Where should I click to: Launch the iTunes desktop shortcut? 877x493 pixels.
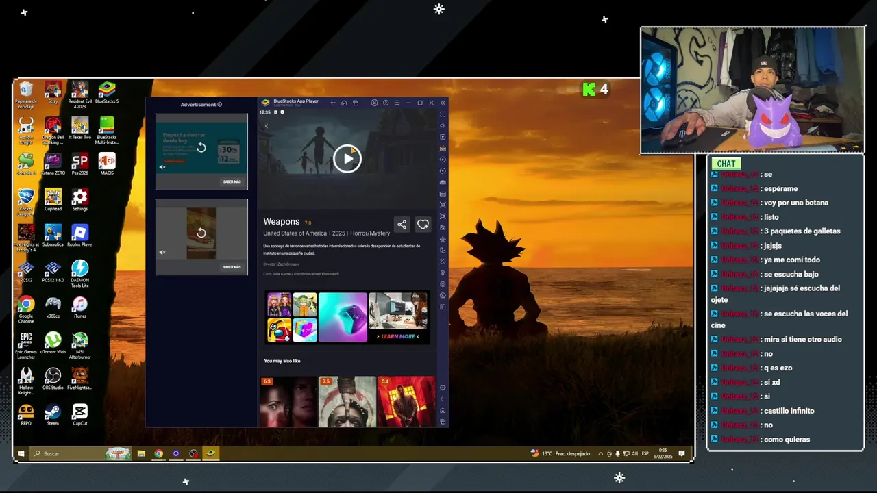79,307
